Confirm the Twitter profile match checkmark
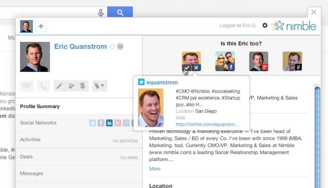This screenshot has width=328, height=188. [187, 68]
